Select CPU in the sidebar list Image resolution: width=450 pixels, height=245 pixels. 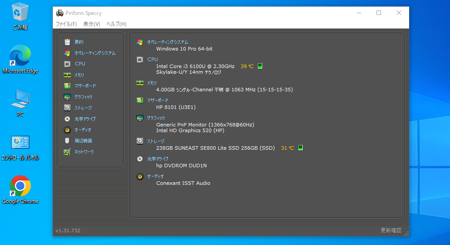pyautogui.click(x=80, y=64)
